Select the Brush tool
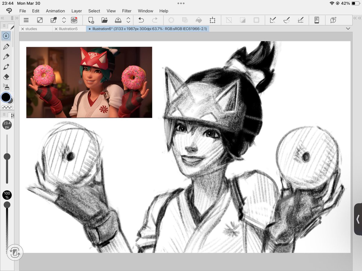 6,67
